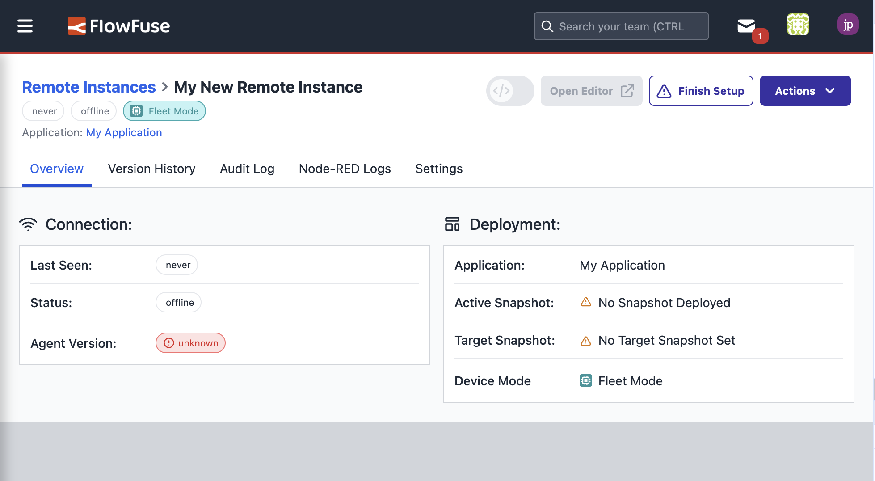Viewport: 875px width, 481px height.
Task: Click the No Snapshot Deployed warning icon
Action: [x=586, y=303]
